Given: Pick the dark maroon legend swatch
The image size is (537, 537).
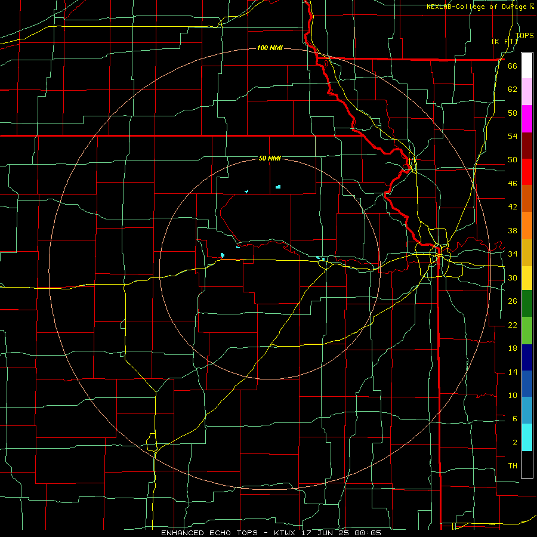Looking at the screenshot, I should pos(527,146).
